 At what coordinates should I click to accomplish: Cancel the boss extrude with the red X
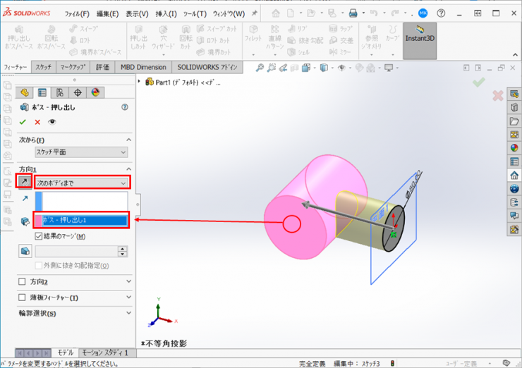(x=37, y=122)
